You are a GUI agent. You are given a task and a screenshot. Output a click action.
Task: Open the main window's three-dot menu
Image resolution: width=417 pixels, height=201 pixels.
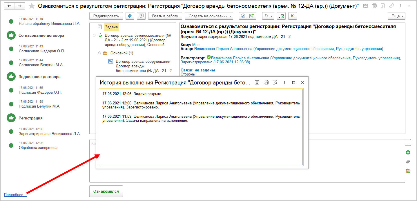point(400,6)
